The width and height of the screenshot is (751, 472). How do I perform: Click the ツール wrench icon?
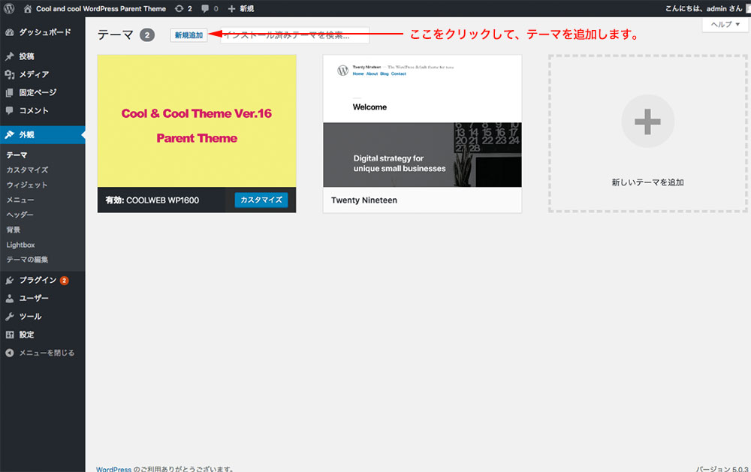pos(10,317)
